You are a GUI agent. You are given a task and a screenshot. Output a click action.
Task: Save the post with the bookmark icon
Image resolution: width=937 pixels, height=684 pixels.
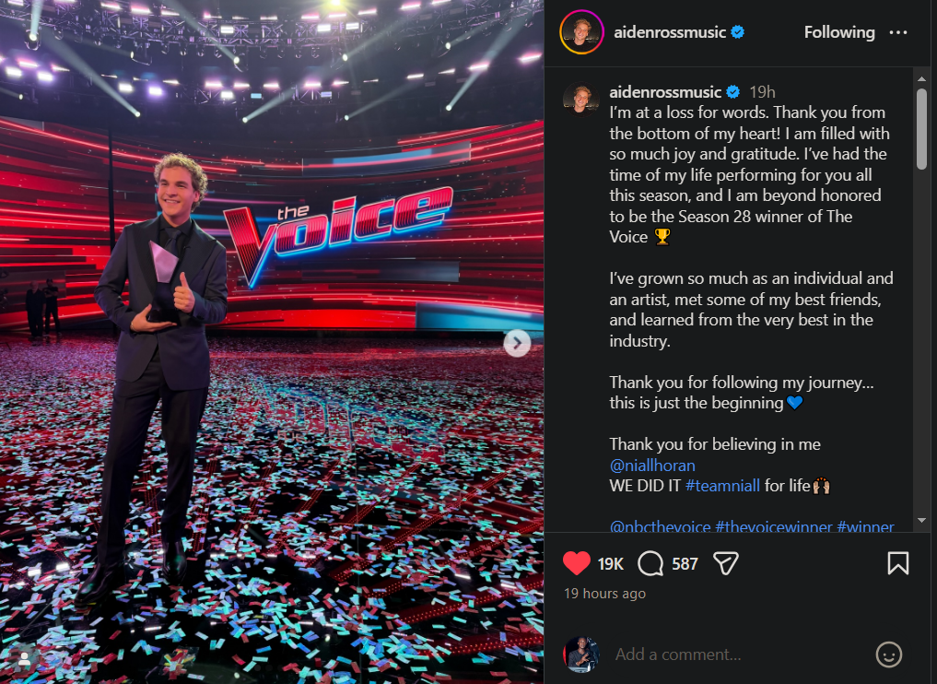(897, 563)
